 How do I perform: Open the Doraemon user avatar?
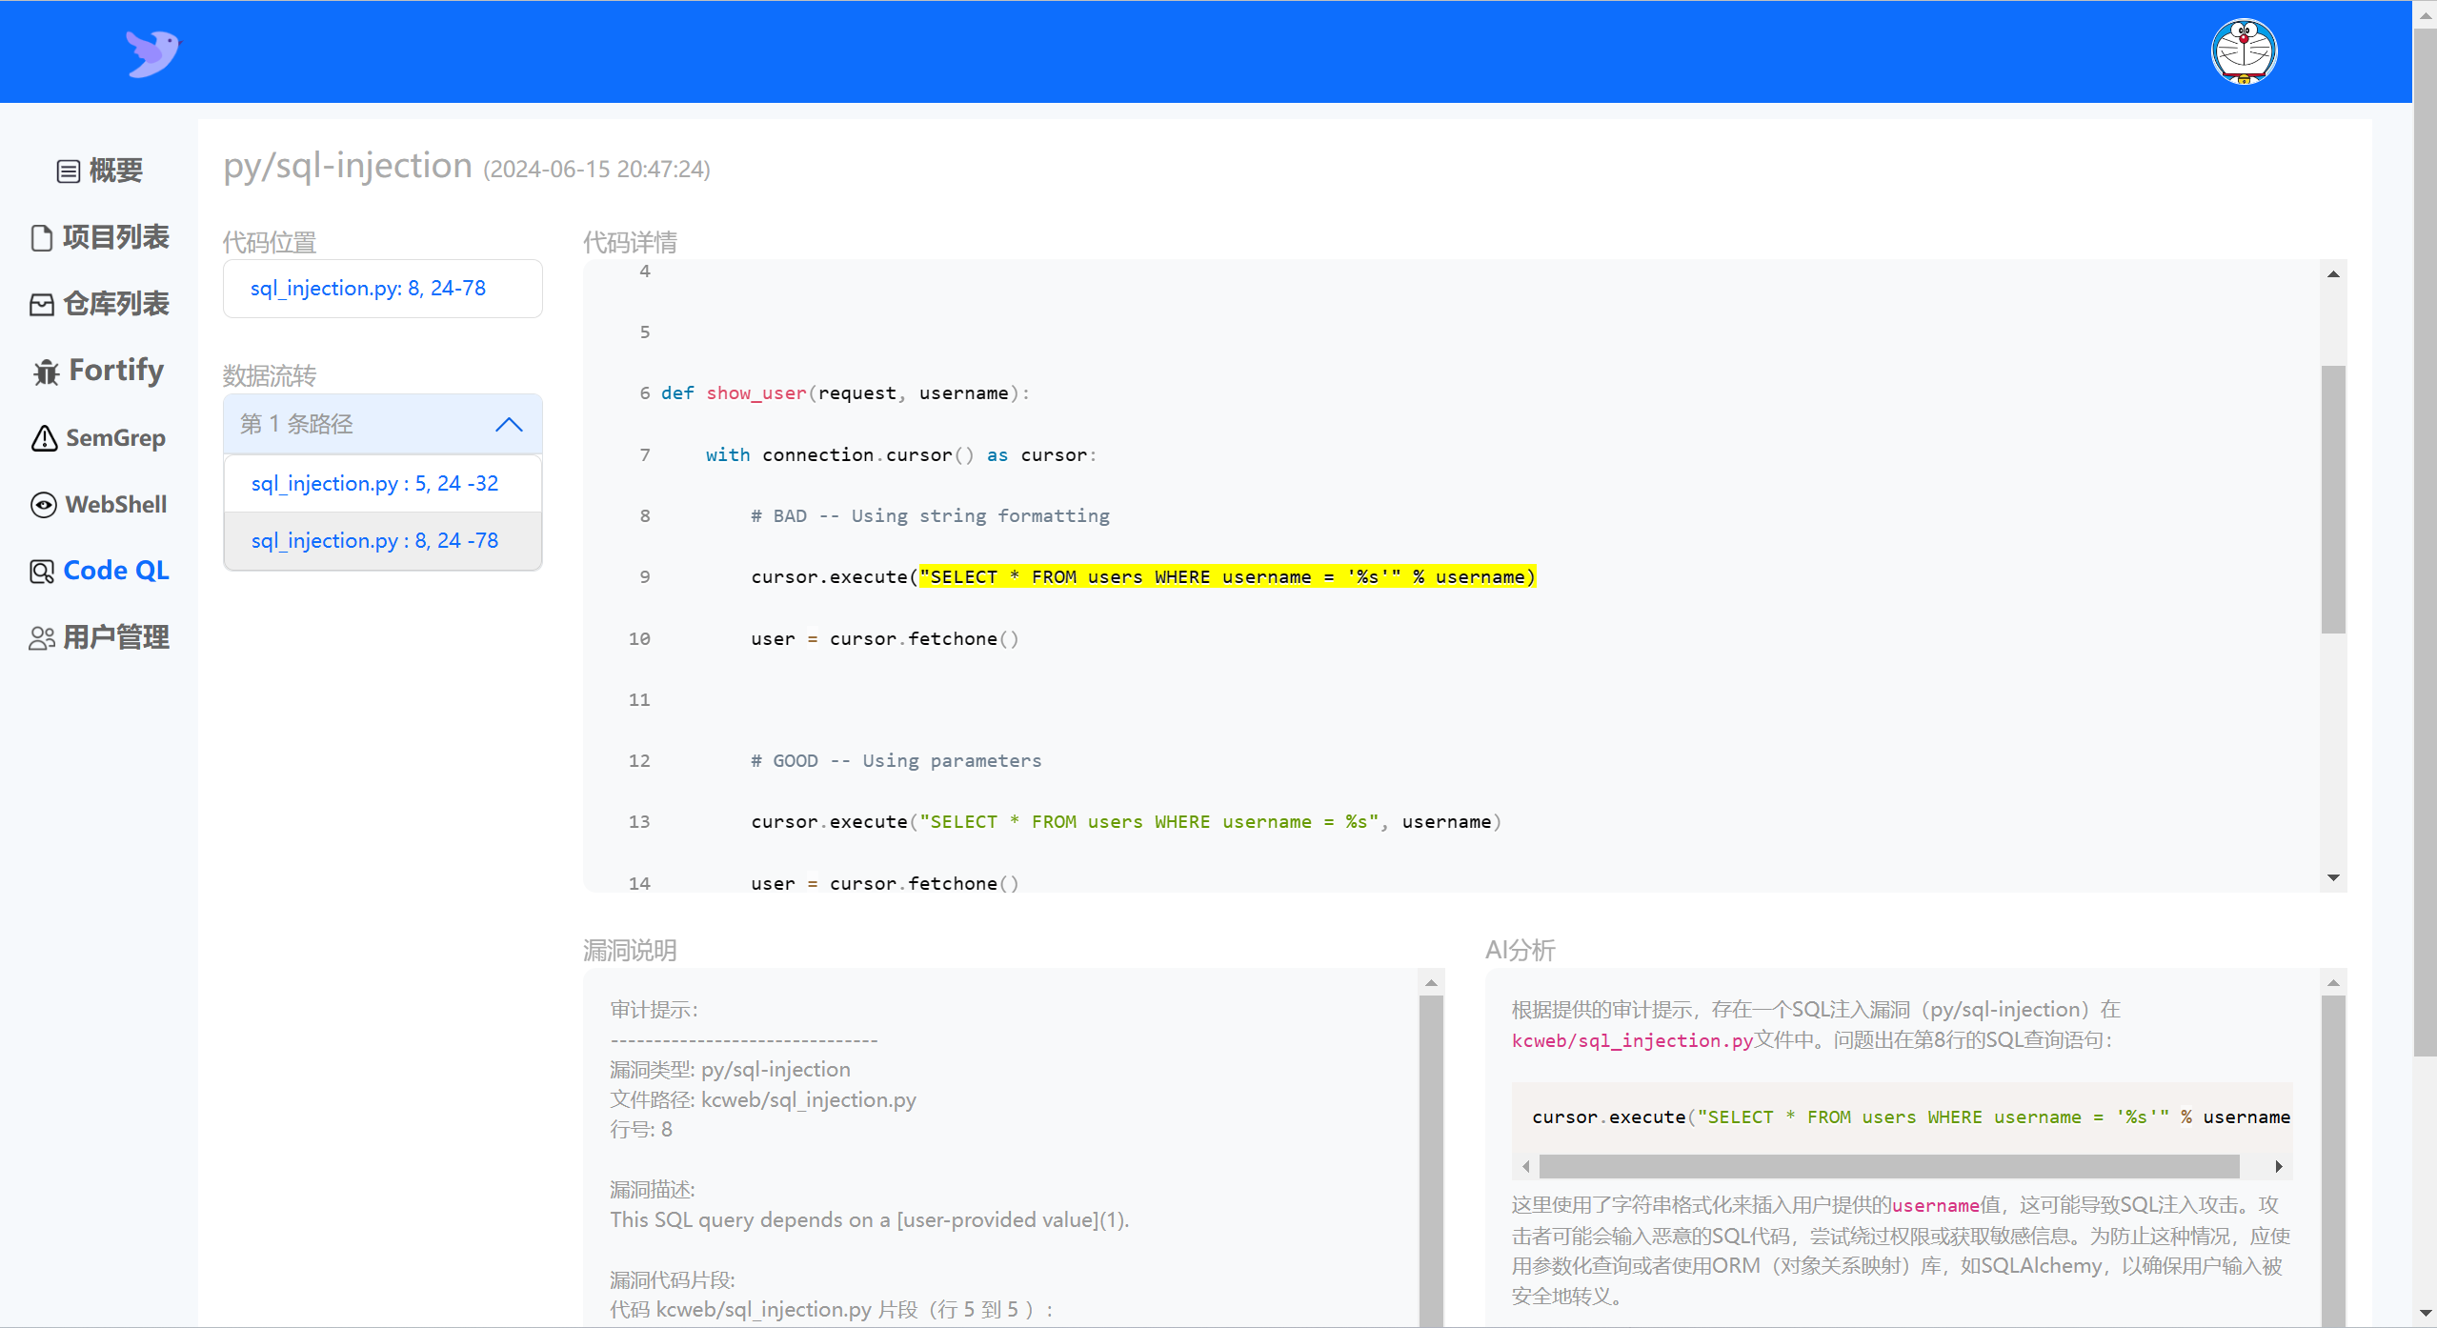pyautogui.click(x=2243, y=52)
